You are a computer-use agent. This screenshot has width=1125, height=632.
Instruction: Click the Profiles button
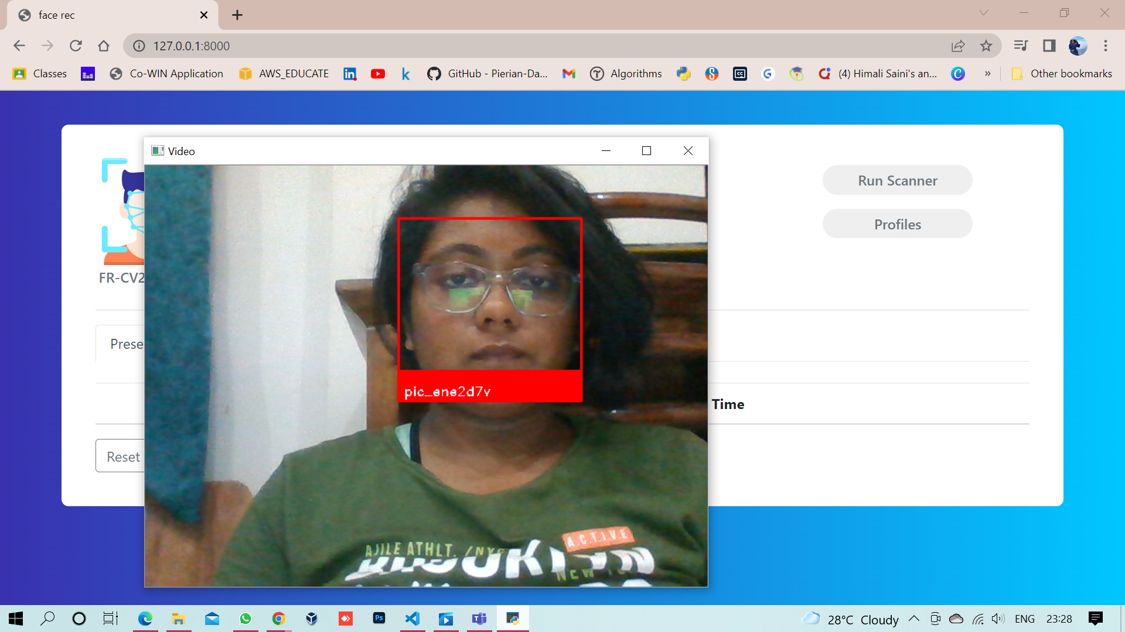[897, 224]
